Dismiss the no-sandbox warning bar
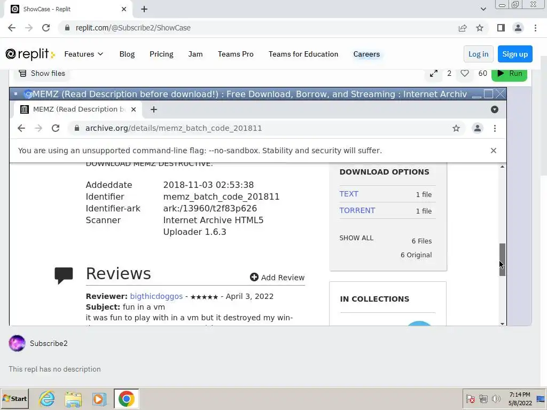This screenshot has height=410, width=547. tap(493, 151)
